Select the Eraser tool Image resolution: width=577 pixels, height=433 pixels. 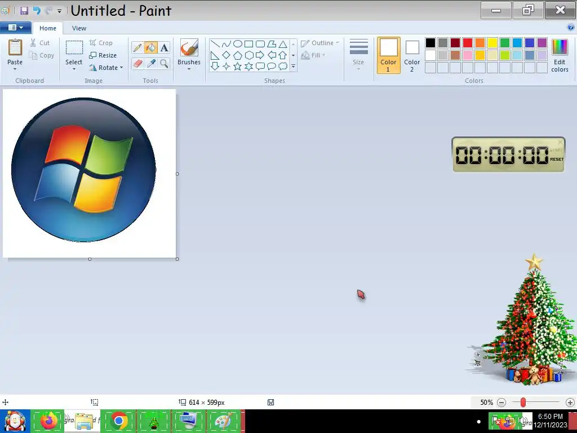[137, 63]
